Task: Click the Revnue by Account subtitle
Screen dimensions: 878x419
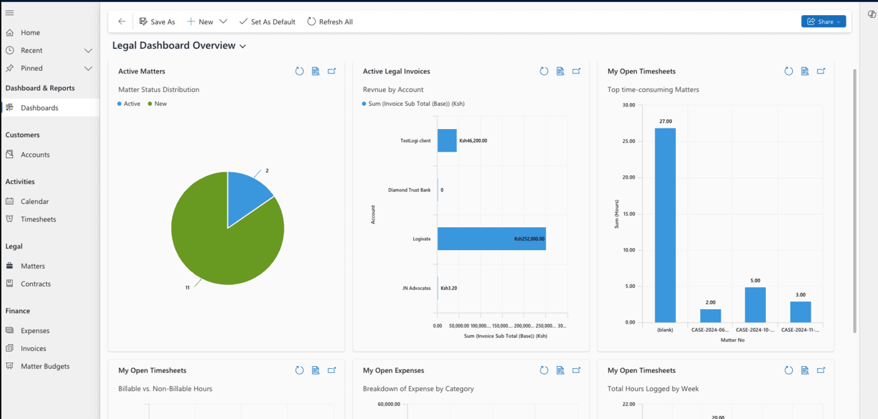Action: [393, 89]
